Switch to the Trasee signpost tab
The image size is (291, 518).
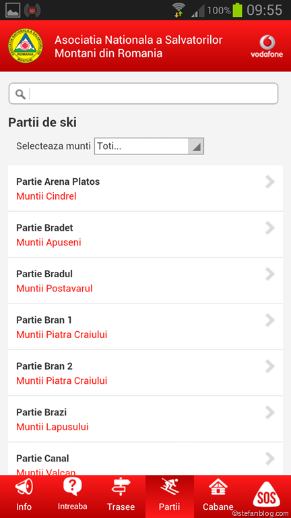(x=121, y=496)
